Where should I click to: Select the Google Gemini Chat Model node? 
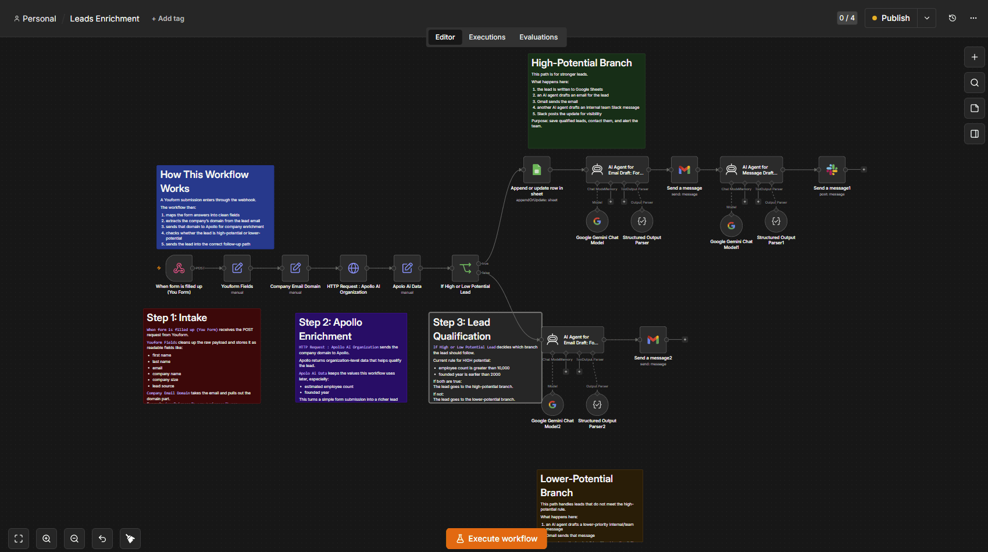coord(597,221)
